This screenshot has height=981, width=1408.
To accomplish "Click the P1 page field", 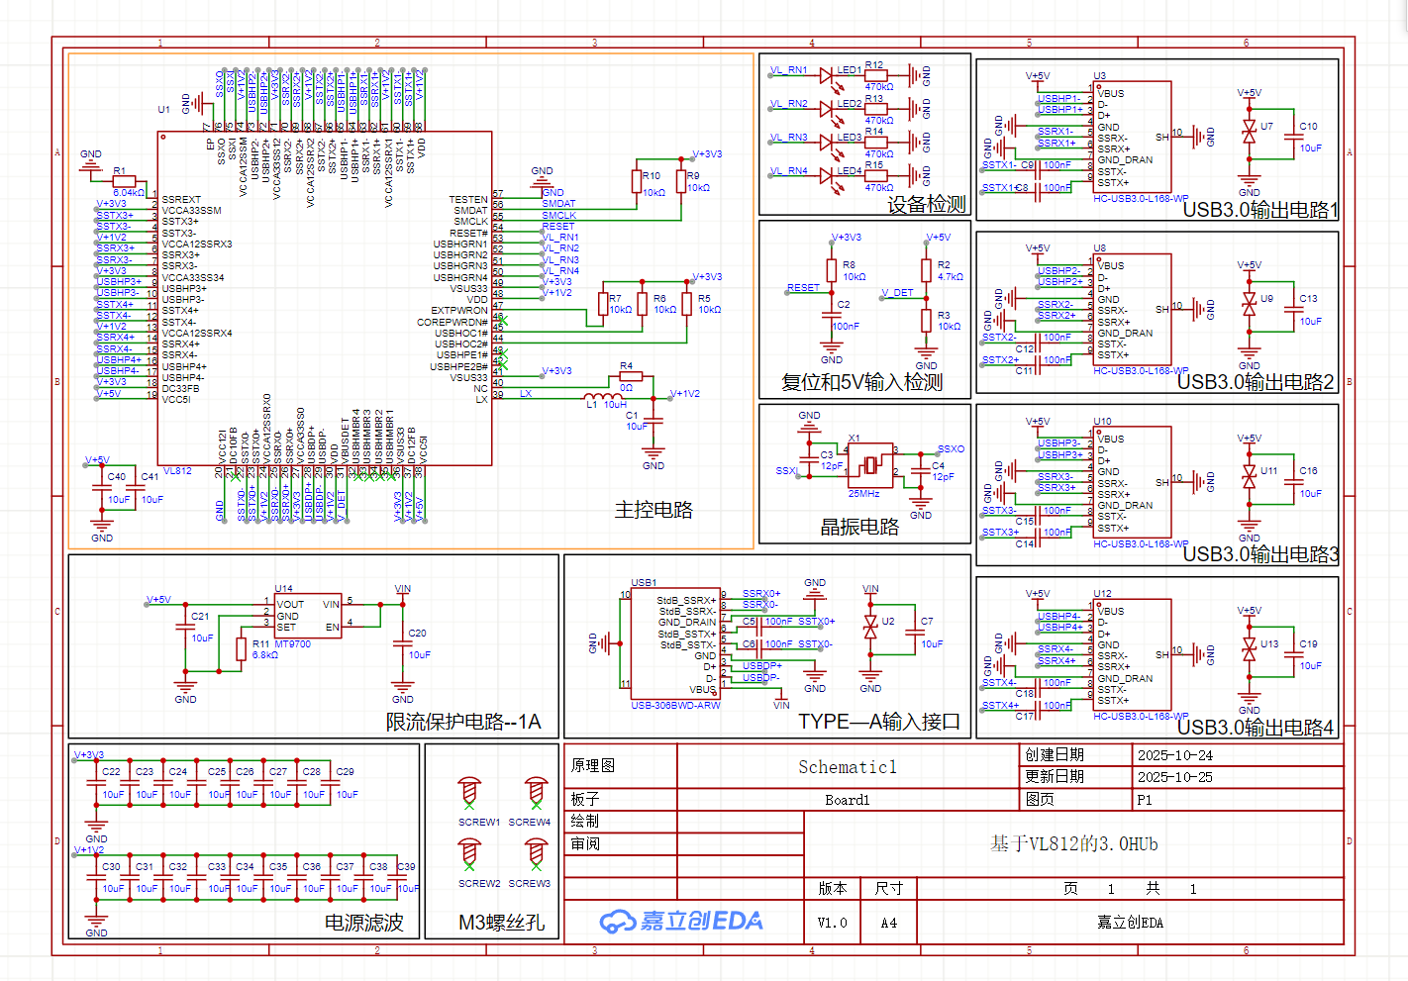I will (1145, 800).
